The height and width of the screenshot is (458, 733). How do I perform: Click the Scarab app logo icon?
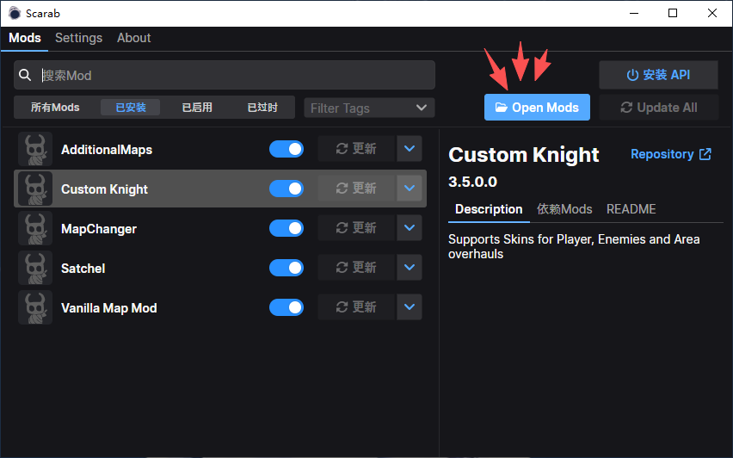click(15, 13)
